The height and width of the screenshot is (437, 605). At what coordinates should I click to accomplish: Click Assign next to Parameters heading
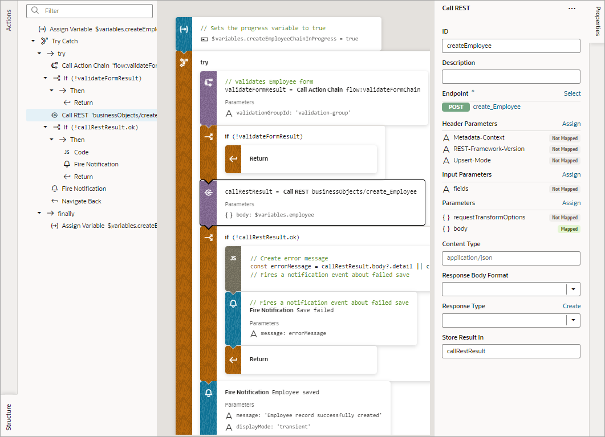point(571,203)
